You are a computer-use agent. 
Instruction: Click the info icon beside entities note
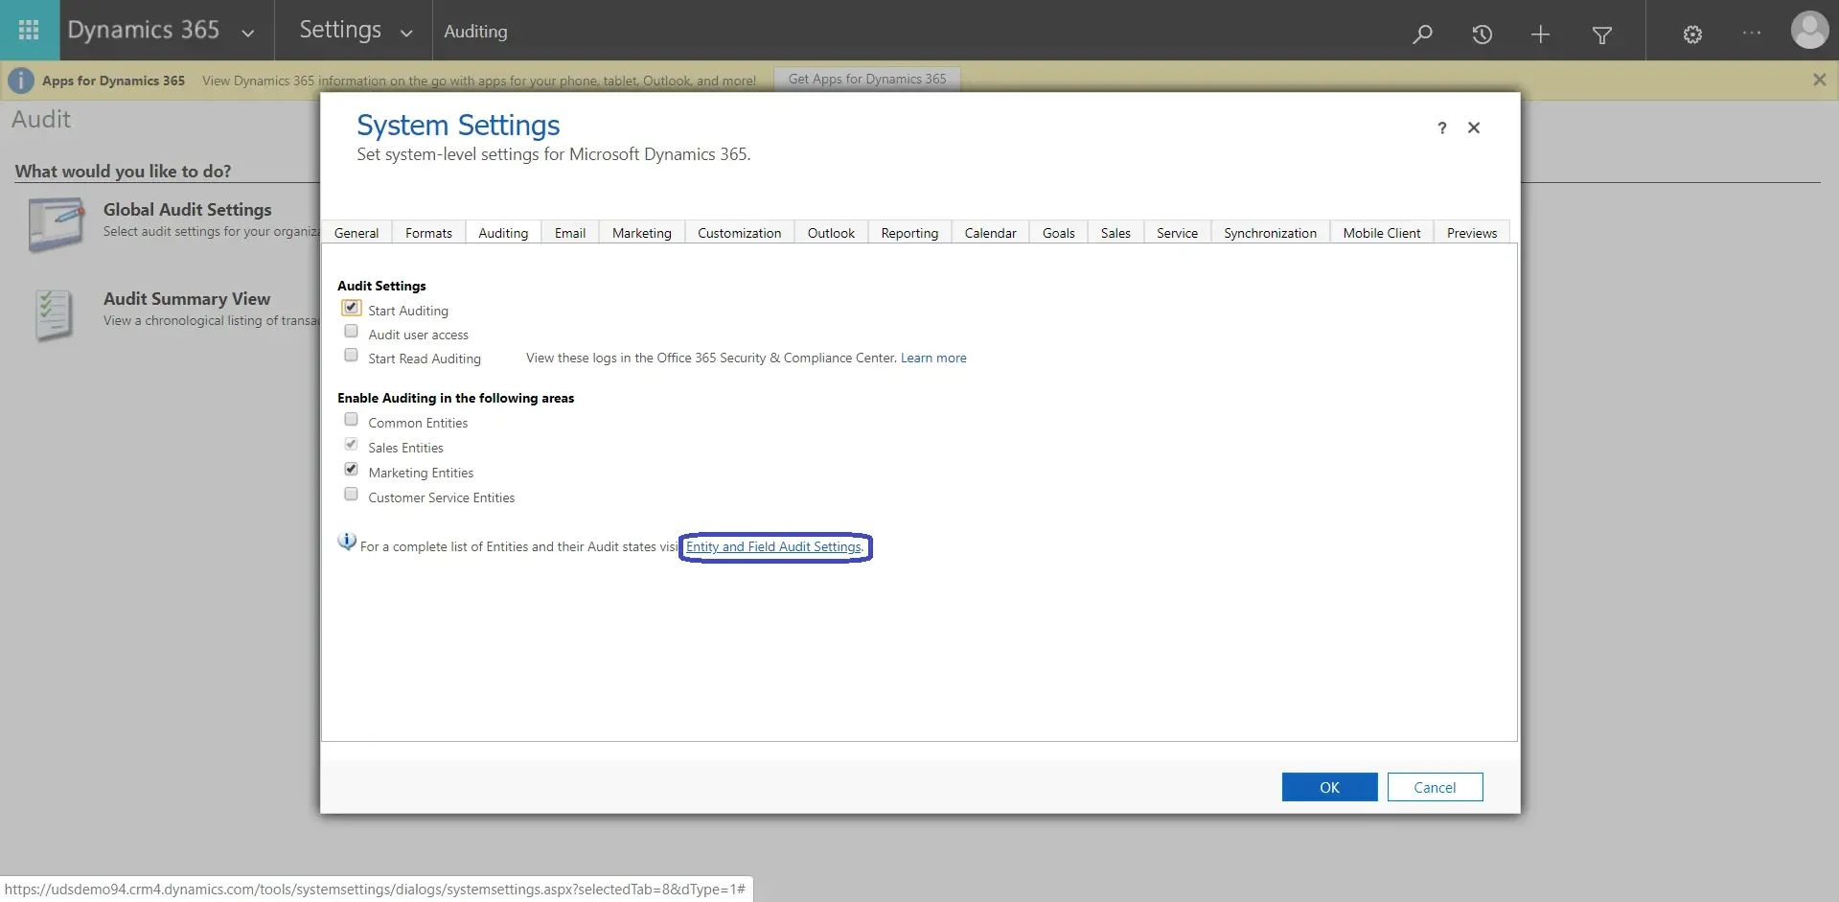click(x=347, y=542)
